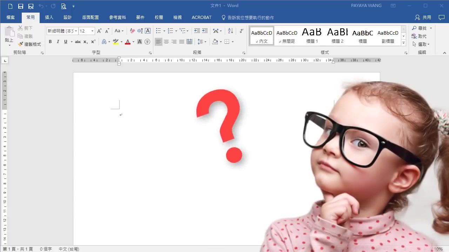Switch to ACROBAT tab

click(x=202, y=17)
